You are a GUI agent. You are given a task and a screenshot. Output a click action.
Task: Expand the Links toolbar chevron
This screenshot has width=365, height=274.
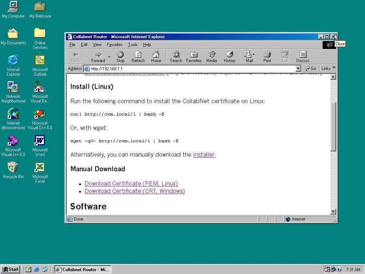click(334, 67)
